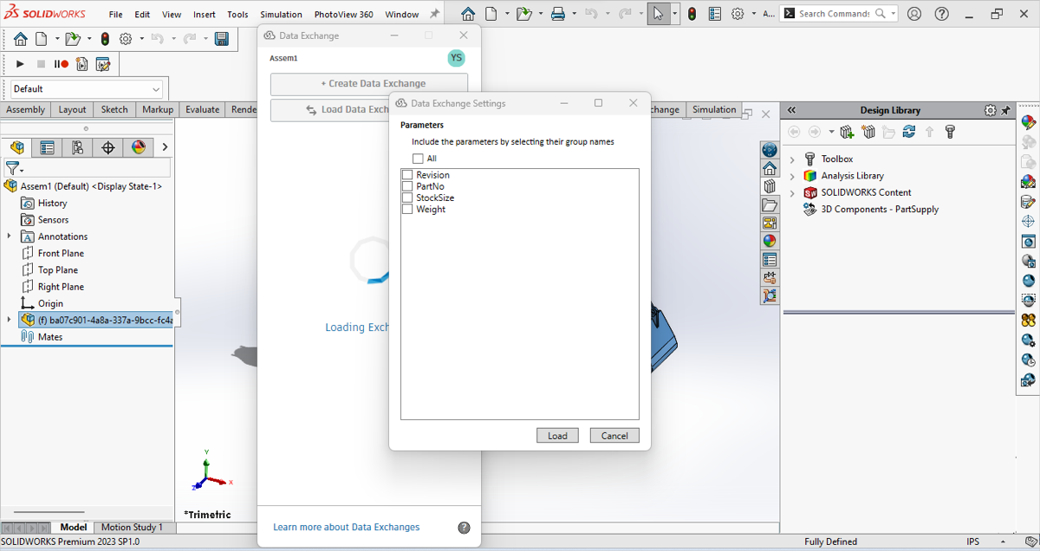Image resolution: width=1040 pixels, height=551 pixels.
Task: Open the FeatureManager Design Tree tab
Action: (17, 147)
